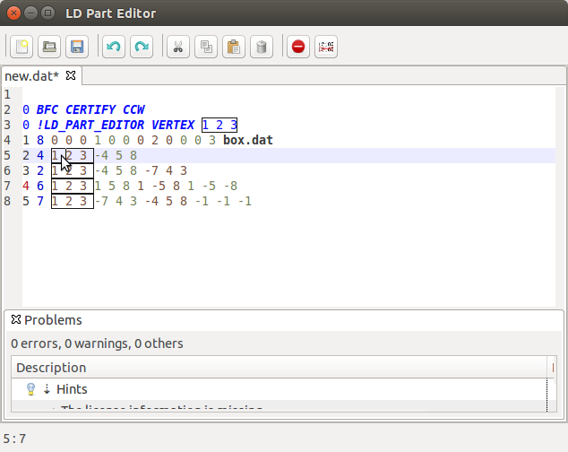Viewport: 568px width, 452px height.
Task: Click the BFC CERTIFY CCW line
Action: click(x=90, y=109)
